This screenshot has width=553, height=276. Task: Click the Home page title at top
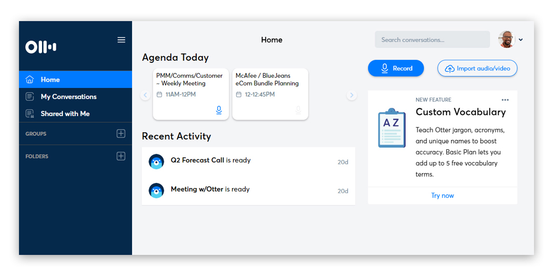point(271,40)
